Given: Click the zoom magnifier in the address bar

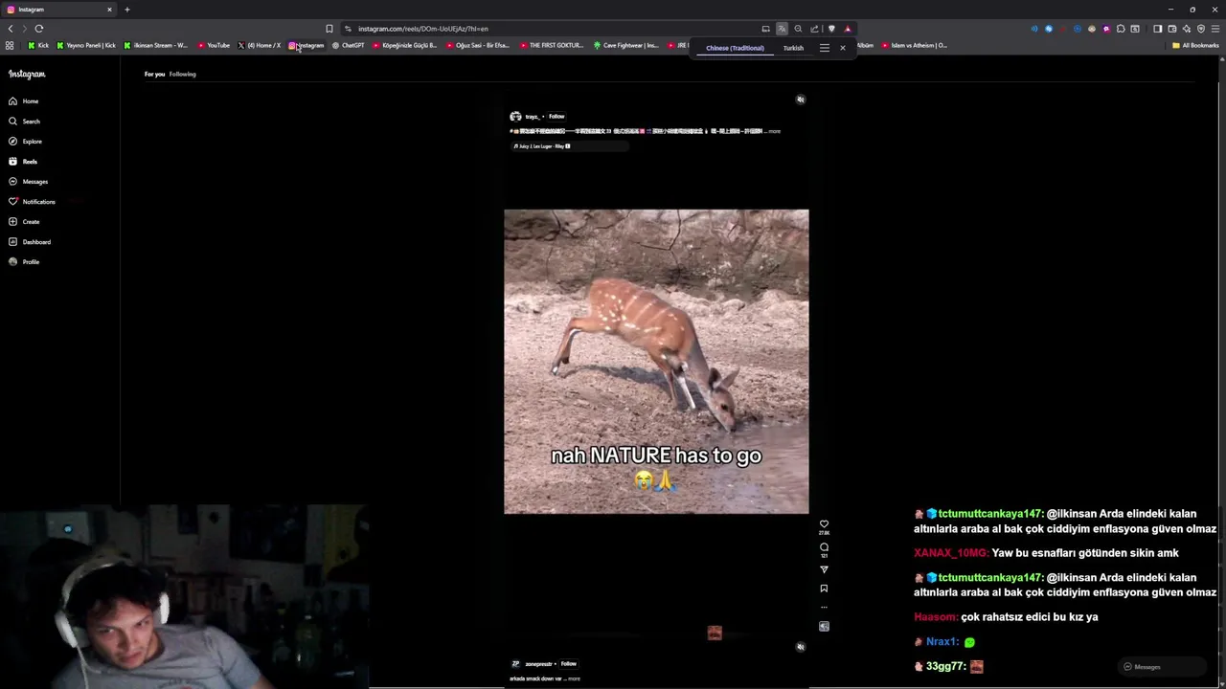Looking at the screenshot, I should pos(798,29).
